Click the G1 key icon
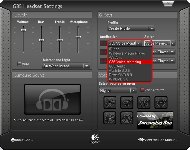190x150 pixels. pyautogui.click(x=103, y=43)
